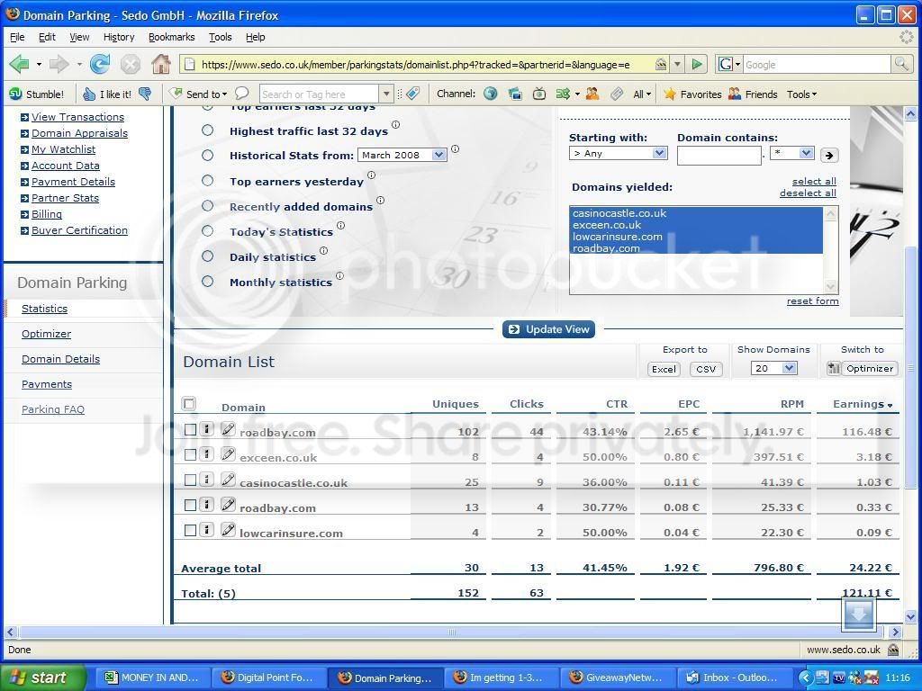Open the View menu

(x=79, y=37)
